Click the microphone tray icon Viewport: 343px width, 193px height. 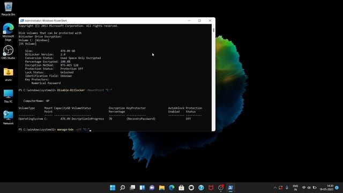point(287,188)
